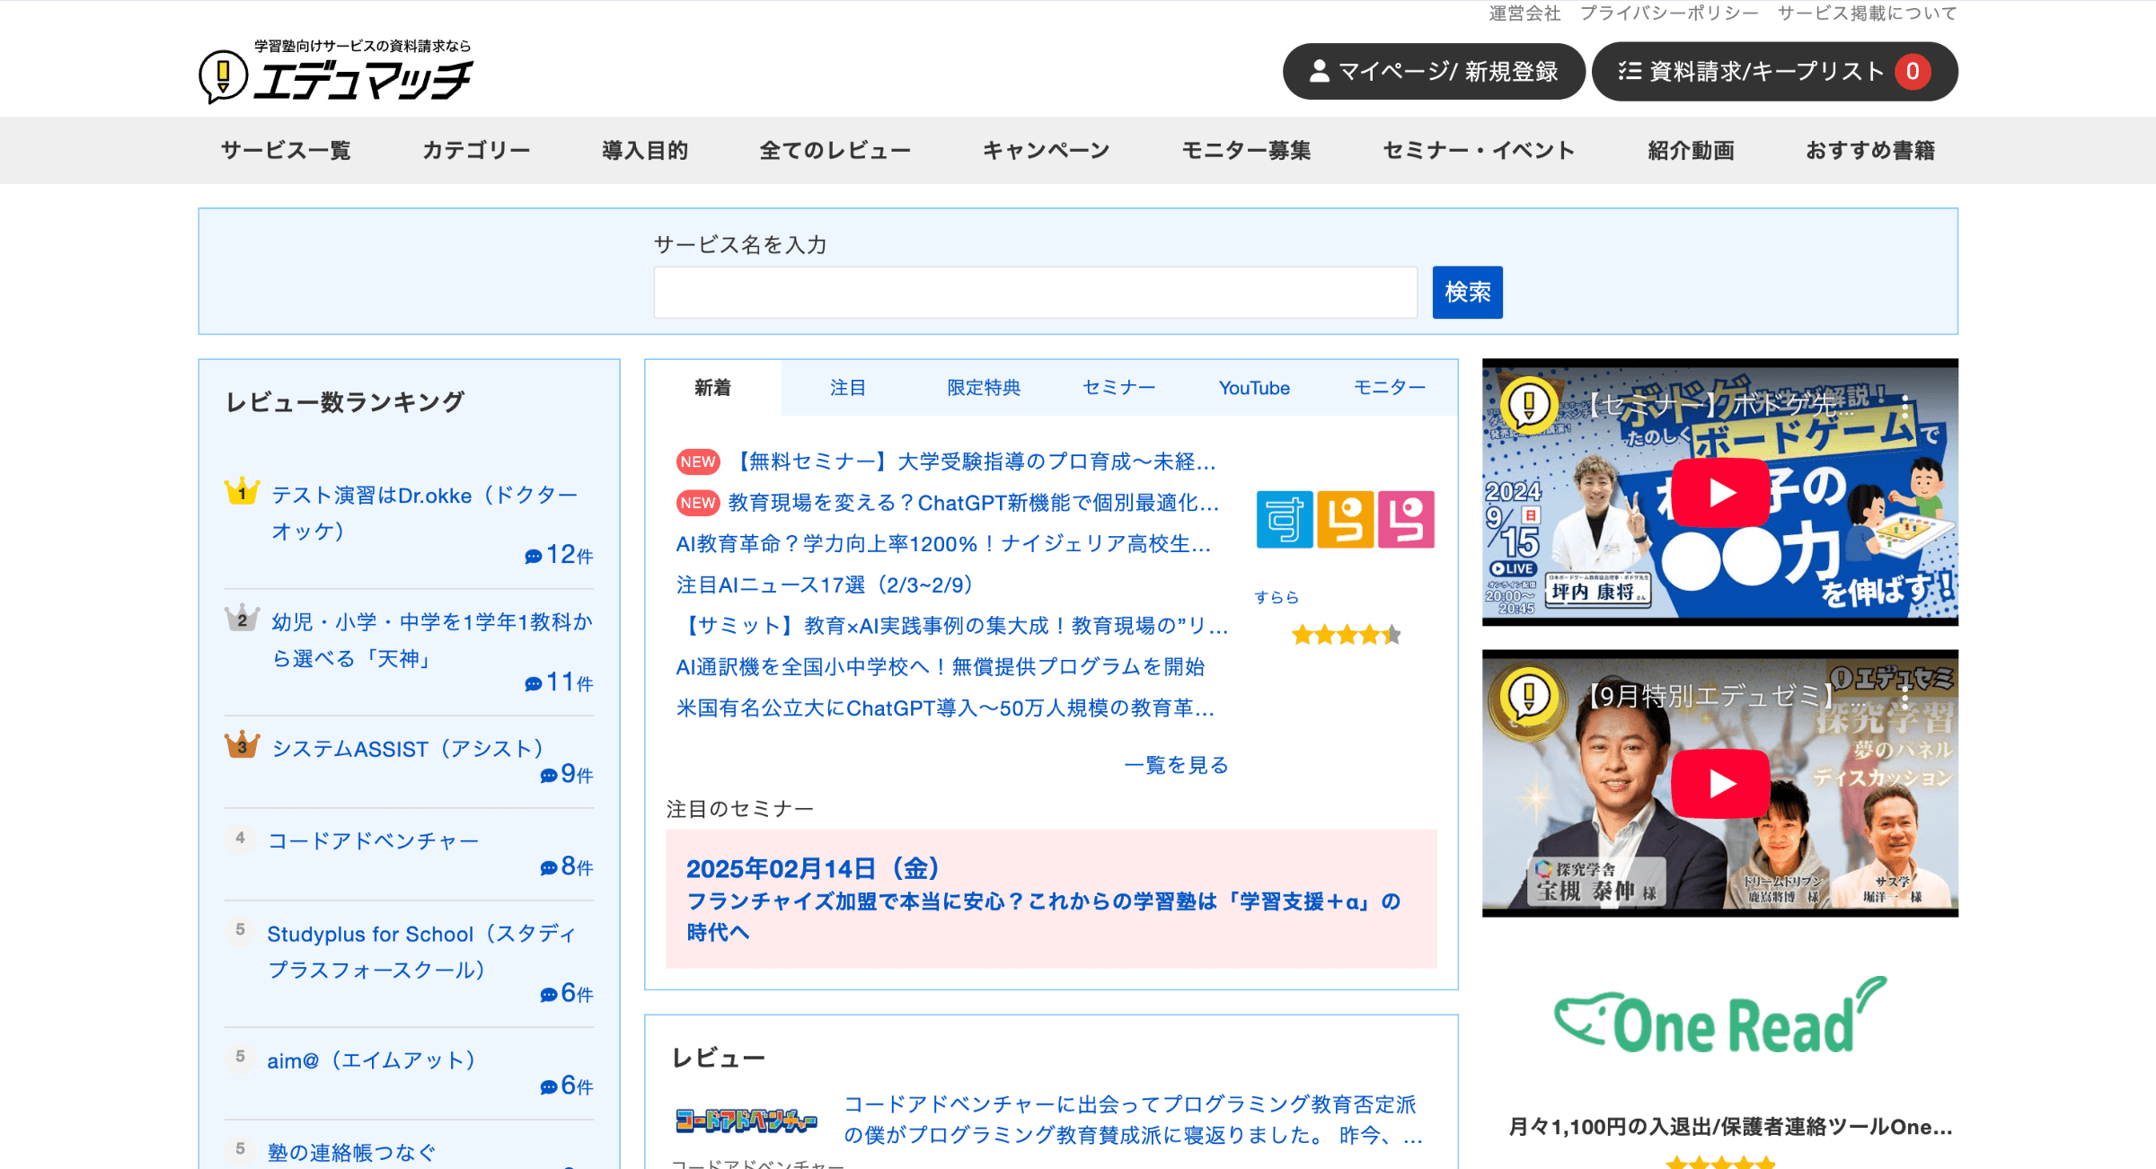Open セミナー・イベント from the navigation

click(1478, 151)
